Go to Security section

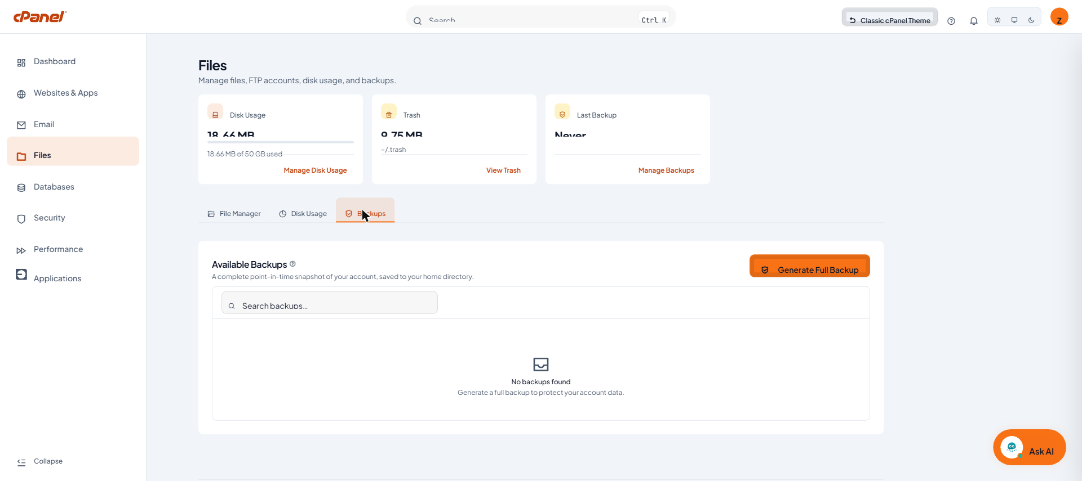73,218
